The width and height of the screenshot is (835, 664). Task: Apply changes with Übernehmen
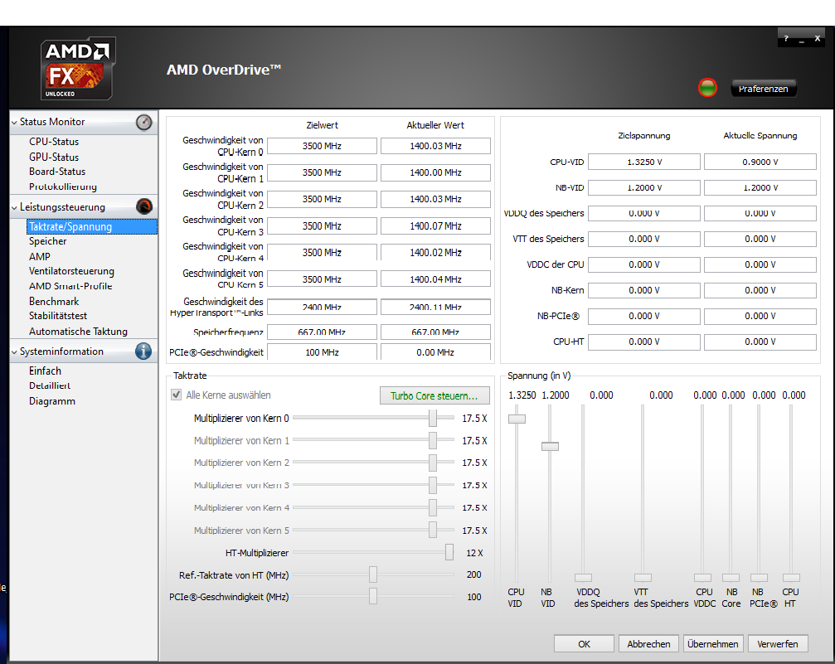click(x=713, y=644)
